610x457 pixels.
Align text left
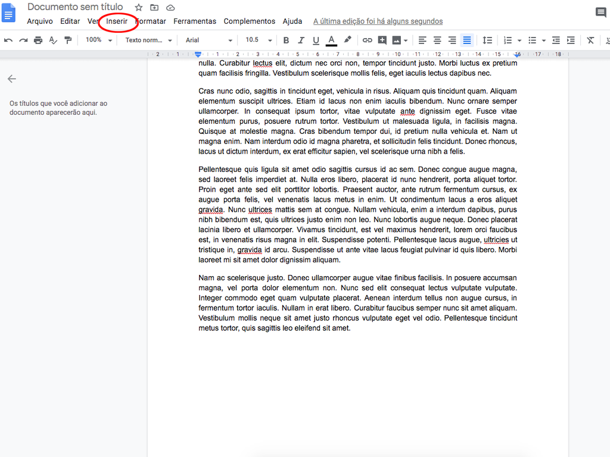click(422, 40)
